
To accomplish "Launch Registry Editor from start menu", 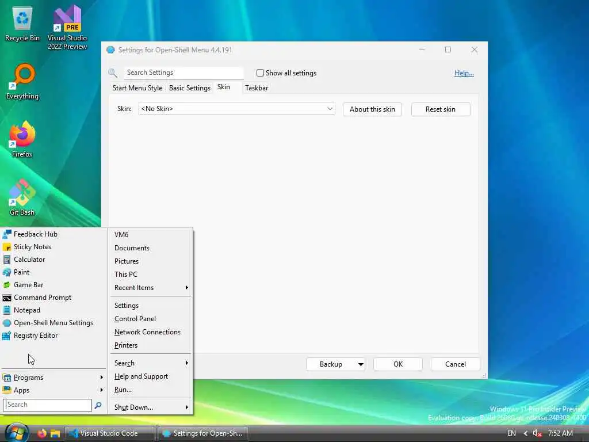I will coord(53,336).
